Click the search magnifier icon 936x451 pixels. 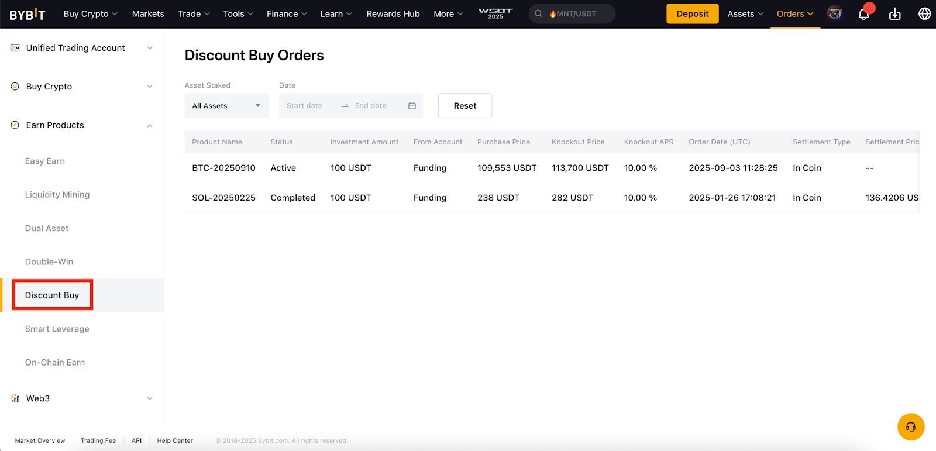pyautogui.click(x=538, y=13)
